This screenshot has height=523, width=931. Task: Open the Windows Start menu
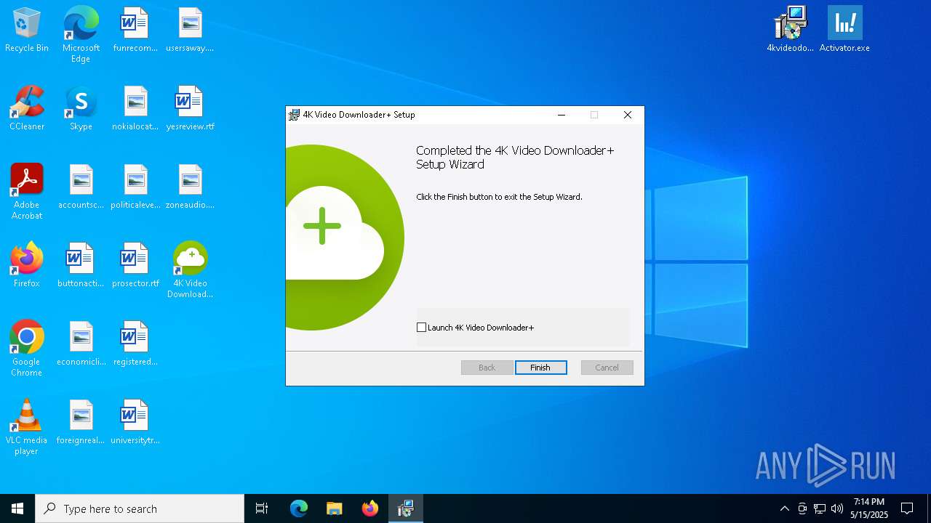(17, 508)
